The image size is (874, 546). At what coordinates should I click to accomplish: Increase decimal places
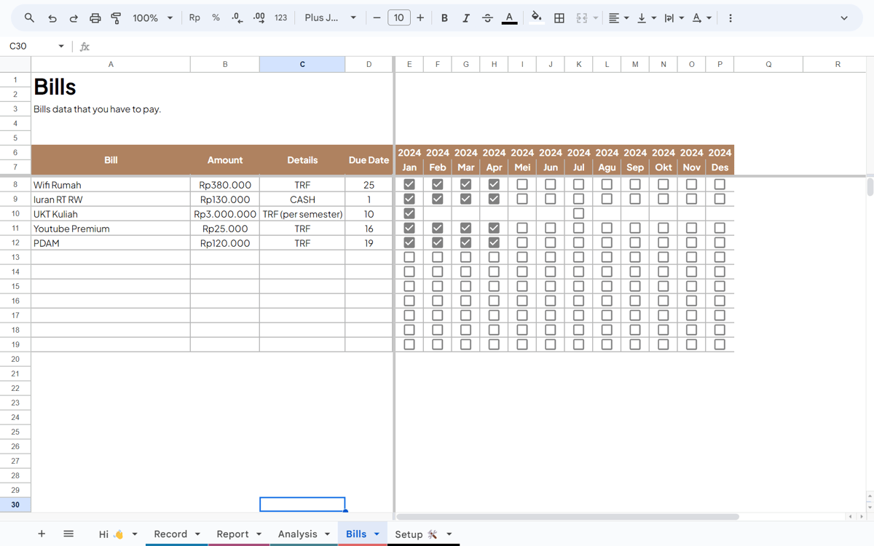259,17
